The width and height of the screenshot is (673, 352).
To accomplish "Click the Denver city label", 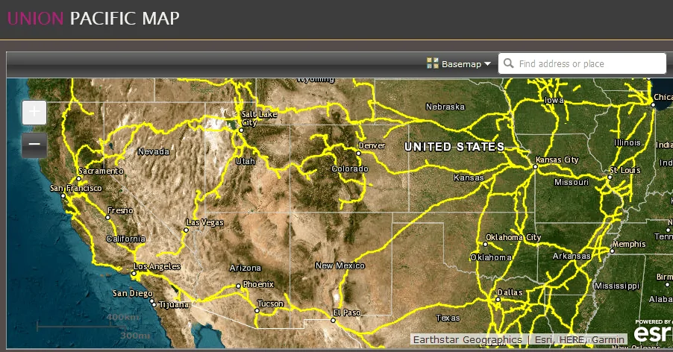I will click(x=372, y=145).
